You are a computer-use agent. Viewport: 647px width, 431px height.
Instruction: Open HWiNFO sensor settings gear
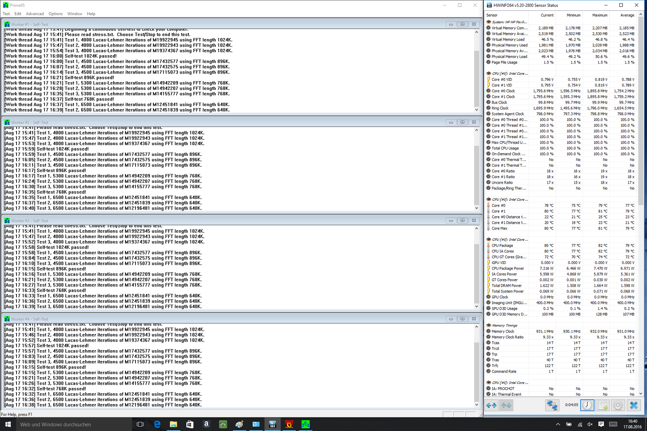click(618, 405)
